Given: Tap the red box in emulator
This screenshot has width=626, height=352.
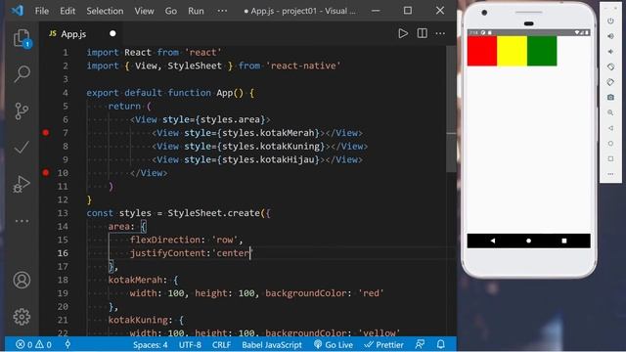Looking at the screenshot, I should click(x=482, y=51).
